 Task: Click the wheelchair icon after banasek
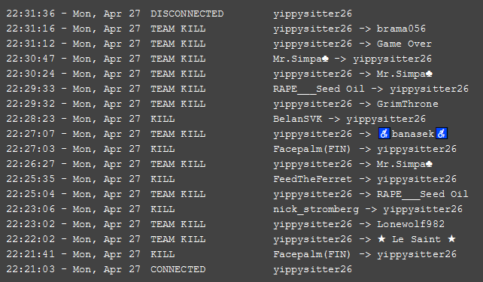(442, 134)
